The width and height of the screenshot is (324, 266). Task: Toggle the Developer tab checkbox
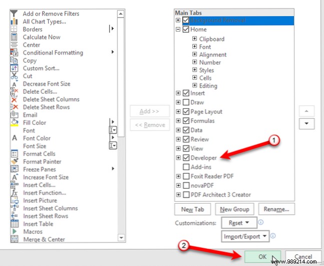click(x=186, y=158)
